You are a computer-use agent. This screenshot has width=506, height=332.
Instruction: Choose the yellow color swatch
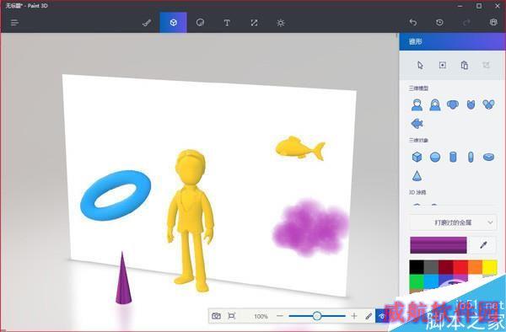(489, 267)
